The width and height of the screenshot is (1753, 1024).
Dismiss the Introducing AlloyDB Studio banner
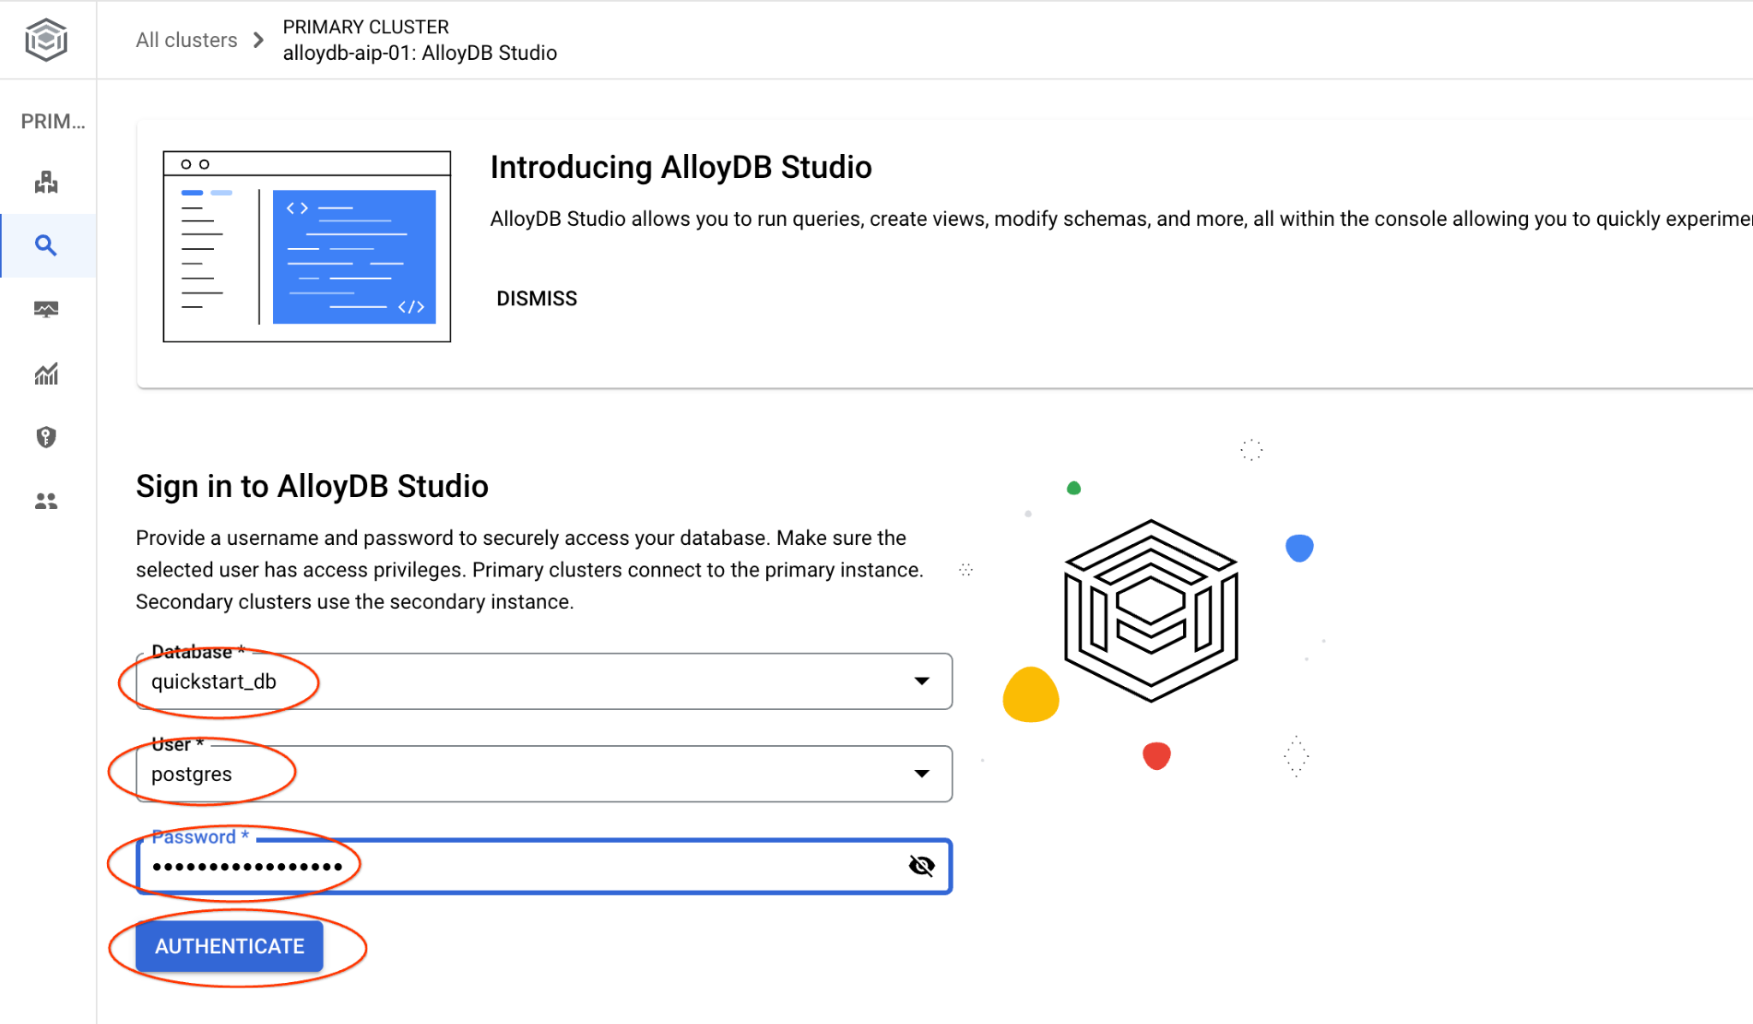point(537,299)
